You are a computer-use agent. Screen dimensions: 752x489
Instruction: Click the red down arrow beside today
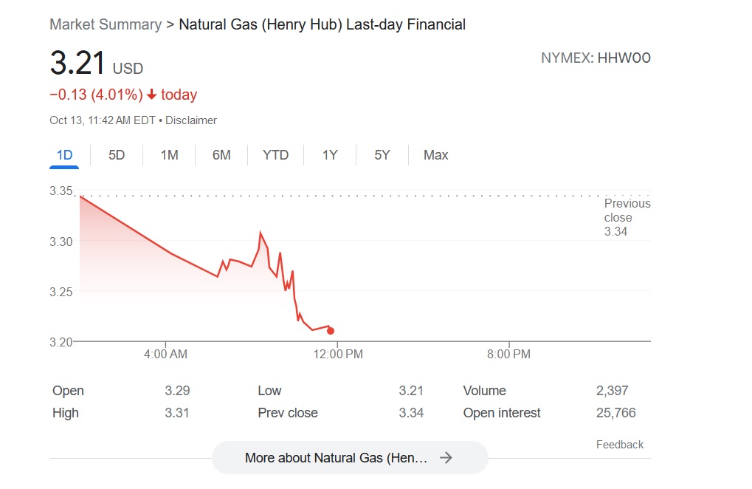coord(151,95)
